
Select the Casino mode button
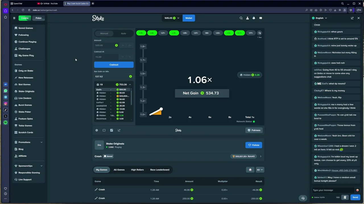point(25,18)
